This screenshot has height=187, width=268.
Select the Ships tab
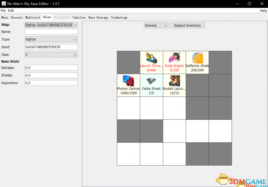(x=47, y=17)
